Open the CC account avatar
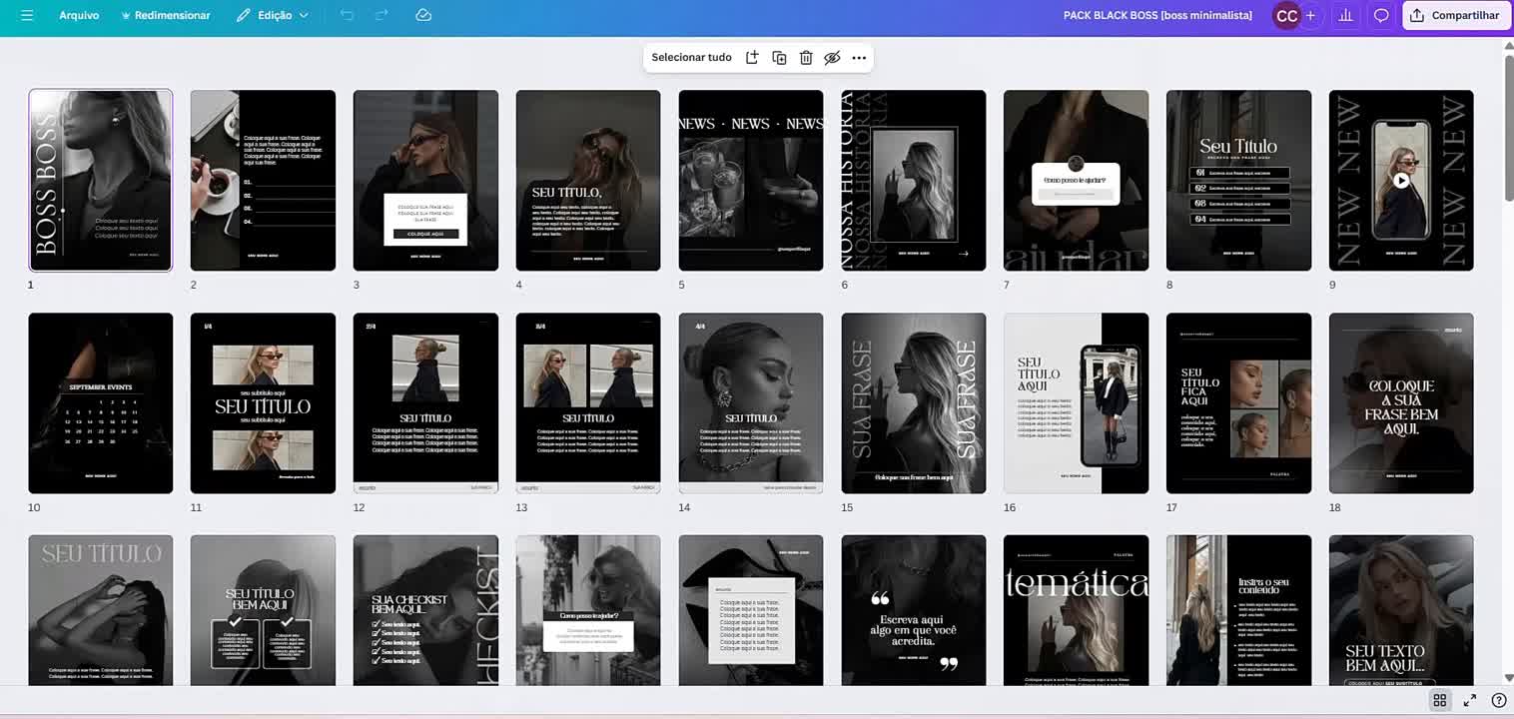Image resolution: width=1514 pixels, height=719 pixels. pyautogui.click(x=1286, y=16)
